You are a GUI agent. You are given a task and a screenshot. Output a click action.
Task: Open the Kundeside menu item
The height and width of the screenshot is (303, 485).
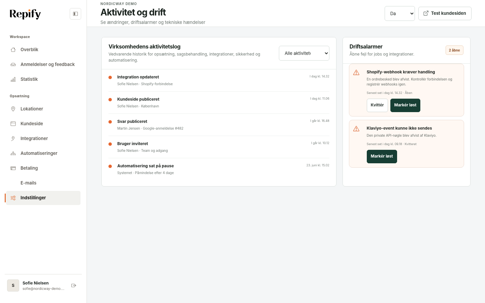click(43, 124)
